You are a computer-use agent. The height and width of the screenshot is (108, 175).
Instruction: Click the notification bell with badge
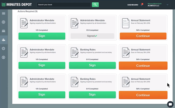142,5
